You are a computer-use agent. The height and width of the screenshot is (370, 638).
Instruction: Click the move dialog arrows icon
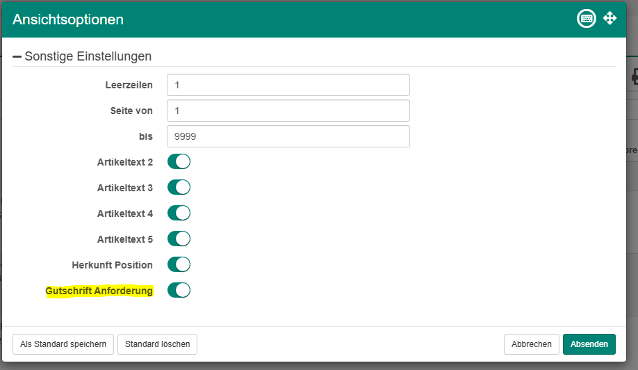point(610,19)
